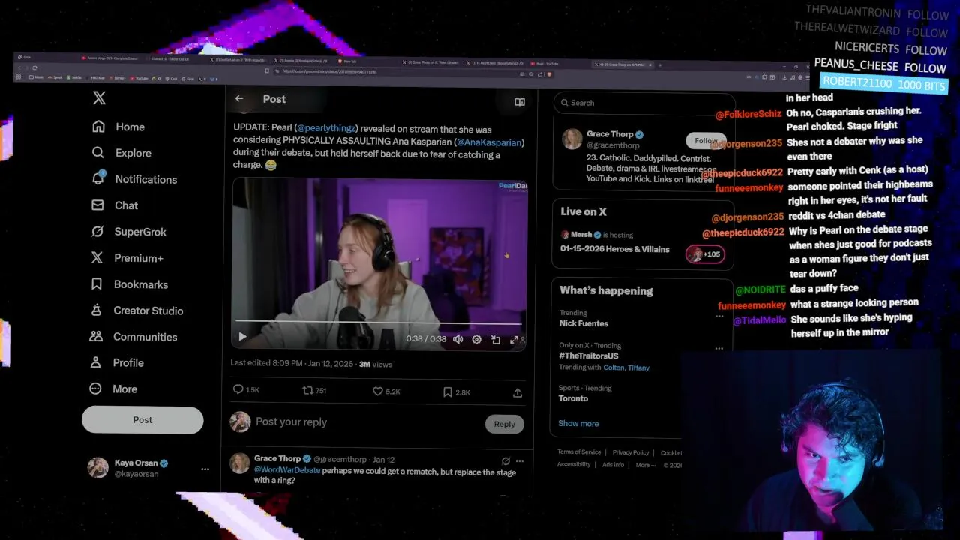Viewport: 960px width, 540px height.
Task: Click the Profile person icon
Action: pyautogui.click(x=96, y=362)
